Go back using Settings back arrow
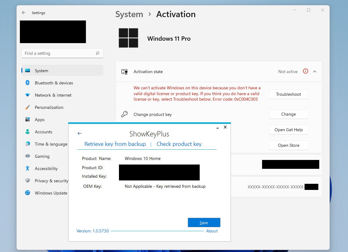Screen dimensions: 348x252 [24, 13]
